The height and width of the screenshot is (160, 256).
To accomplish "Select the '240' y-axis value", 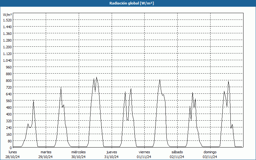I will (x=9, y=127).
